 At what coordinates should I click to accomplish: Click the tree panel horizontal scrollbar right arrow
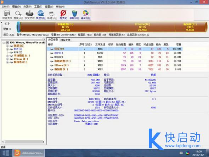[44, 142]
